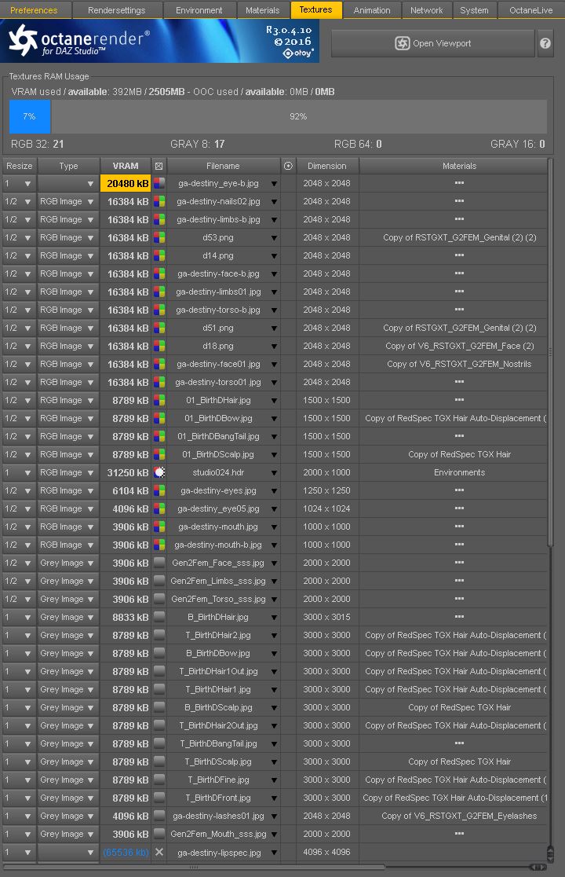Viewport: 565px width, 877px height.
Task: Switch to the Rendersettings tab
Action: click(117, 10)
